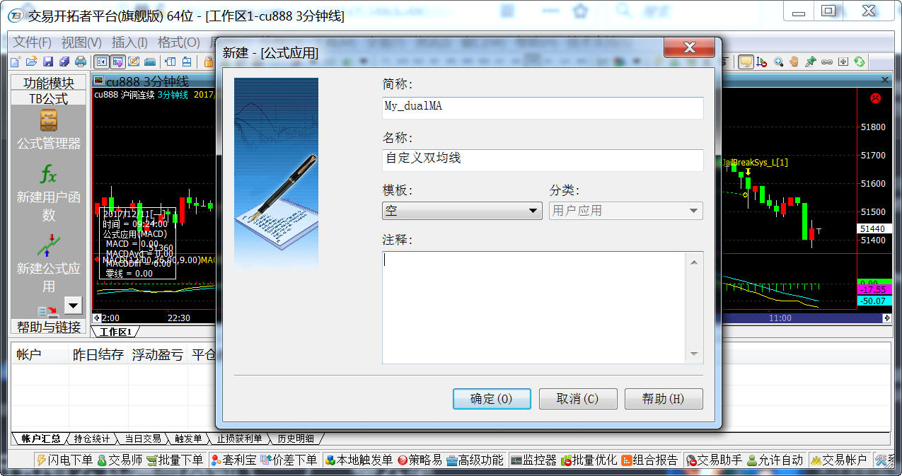902x476 pixels.
Task: Click the formula editor pencil toolbar icon
Action: point(134,62)
